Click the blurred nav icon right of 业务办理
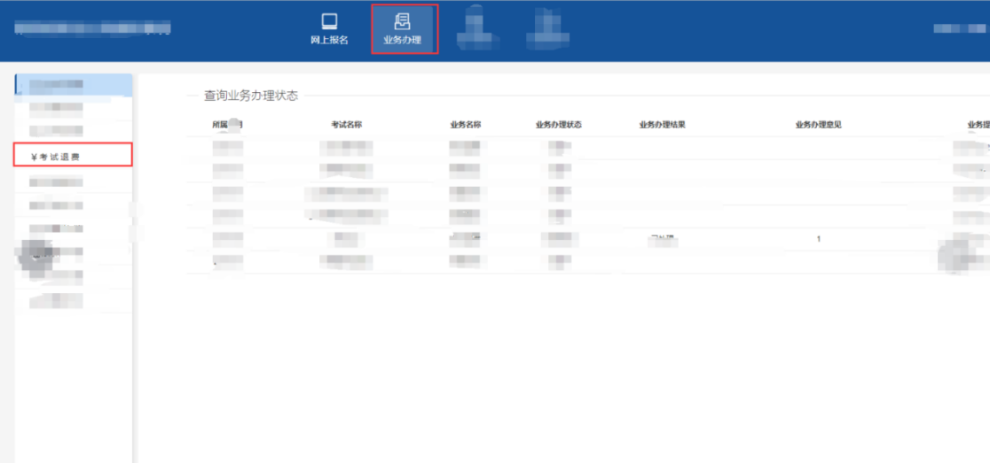Screen dimensions: 990x463 click(475, 28)
